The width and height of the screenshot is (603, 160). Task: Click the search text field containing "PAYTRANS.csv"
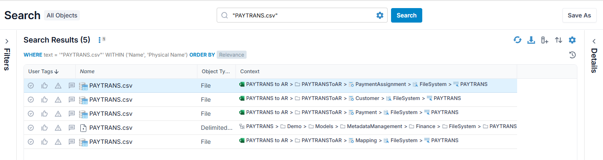302,15
